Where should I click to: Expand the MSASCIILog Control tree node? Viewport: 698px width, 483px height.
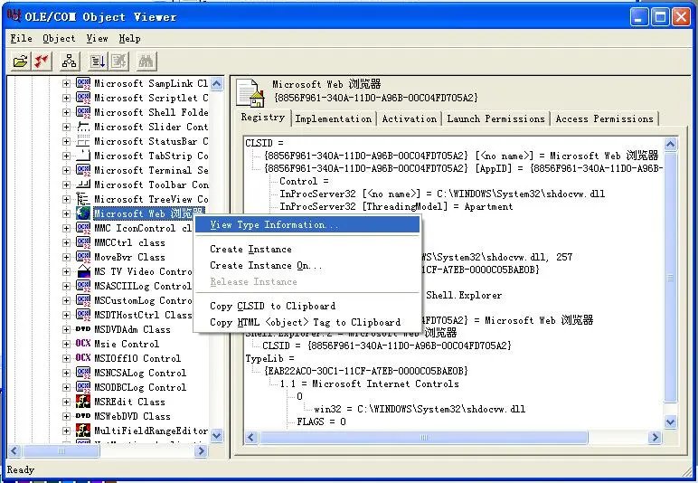pos(66,286)
